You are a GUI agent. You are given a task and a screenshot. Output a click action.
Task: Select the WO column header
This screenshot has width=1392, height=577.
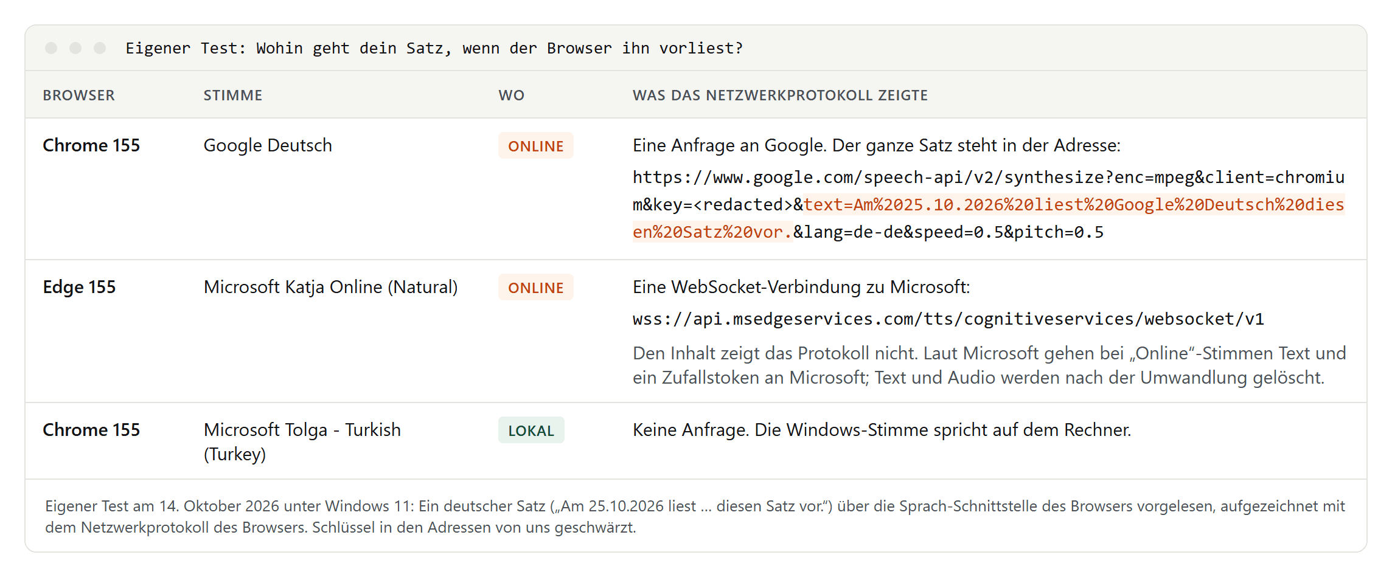tap(511, 95)
